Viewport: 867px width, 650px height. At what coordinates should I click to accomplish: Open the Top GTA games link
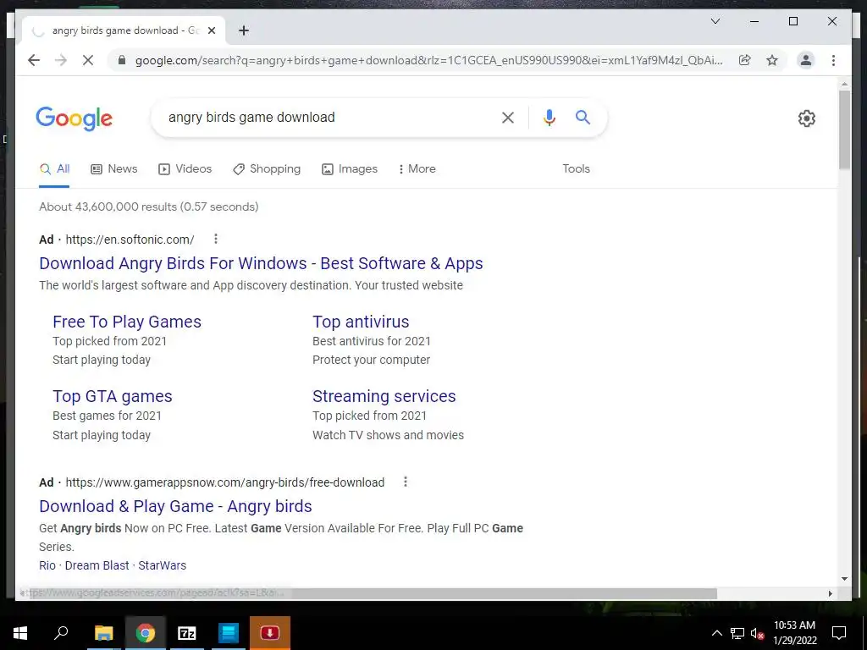(113, 396)
